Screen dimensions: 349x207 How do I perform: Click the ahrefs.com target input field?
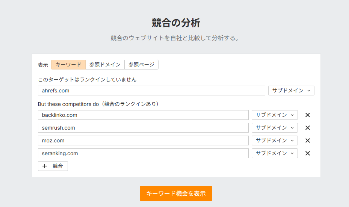(x=151, y=91)
